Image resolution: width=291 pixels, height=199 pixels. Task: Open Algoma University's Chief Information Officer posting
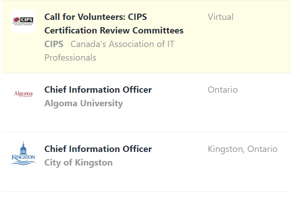click(98, 90)
